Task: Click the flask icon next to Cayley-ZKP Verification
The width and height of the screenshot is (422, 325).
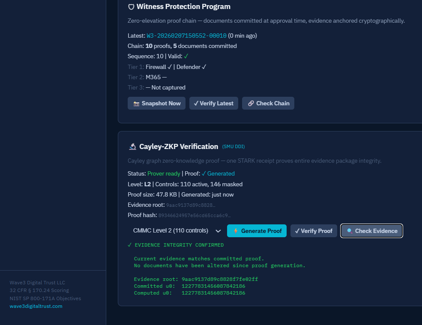Action: [132, 146]
